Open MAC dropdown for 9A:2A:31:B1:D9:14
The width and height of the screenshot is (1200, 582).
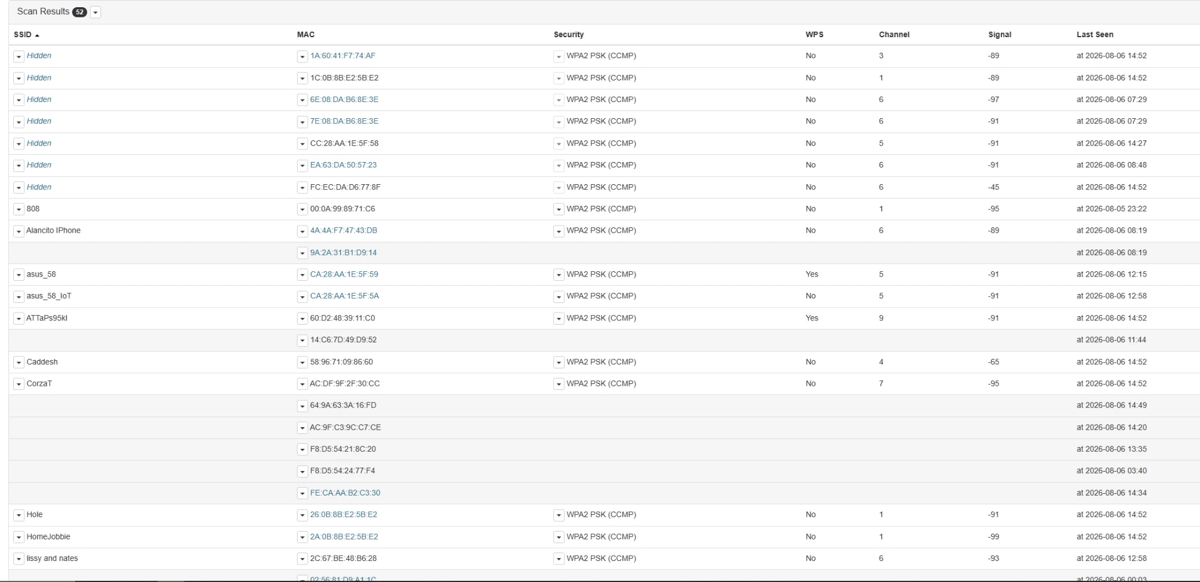pos(302,253)
